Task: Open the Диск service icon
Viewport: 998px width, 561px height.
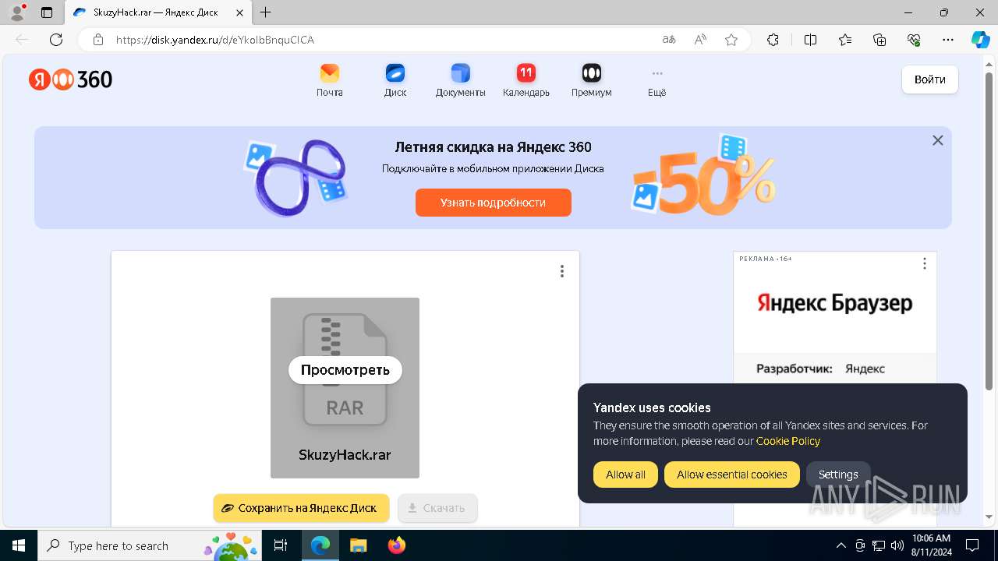Action: coord(395,80)
